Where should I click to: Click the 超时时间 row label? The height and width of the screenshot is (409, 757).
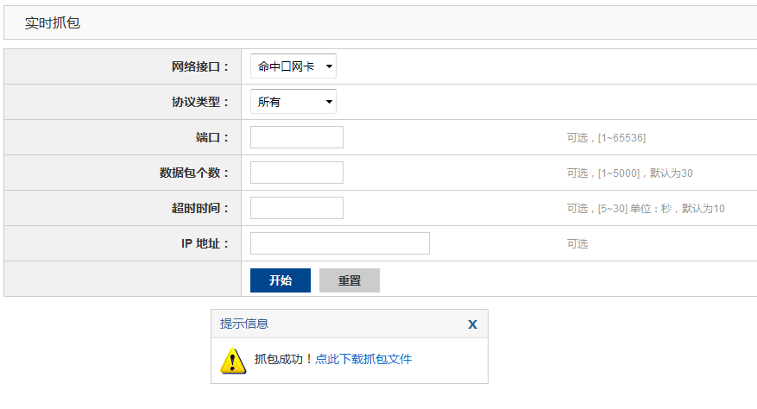[200, 208]
